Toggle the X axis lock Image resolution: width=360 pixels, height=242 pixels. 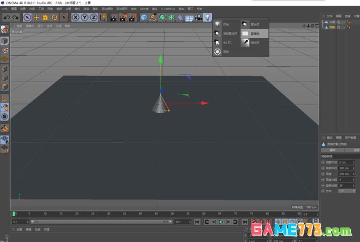(75, 17)
